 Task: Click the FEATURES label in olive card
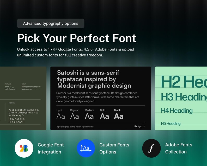[x=8, y=84]
